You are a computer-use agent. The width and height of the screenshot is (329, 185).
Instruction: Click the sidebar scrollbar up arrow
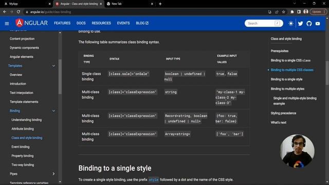click(60, 33)
